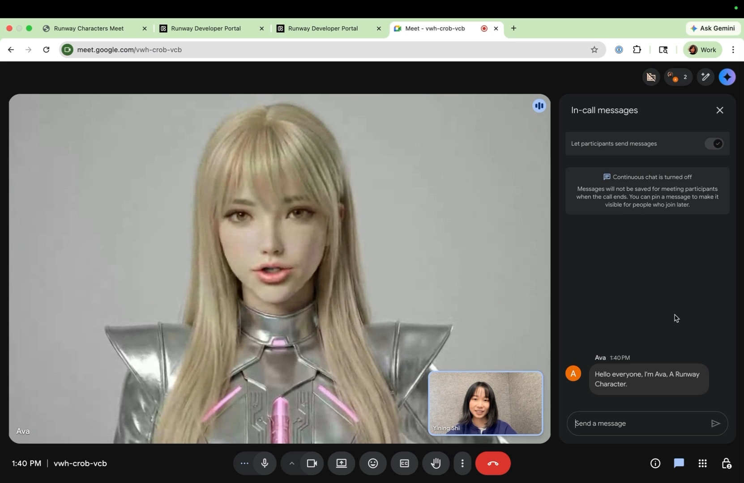Open the Gemini sparkle assistant icon
Viewport: 744px width, 483px height.
(x=727, y=77)
